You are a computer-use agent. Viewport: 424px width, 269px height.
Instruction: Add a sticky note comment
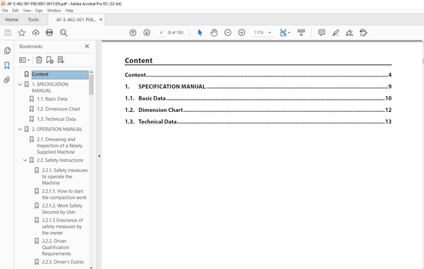(x=321, y=33)
